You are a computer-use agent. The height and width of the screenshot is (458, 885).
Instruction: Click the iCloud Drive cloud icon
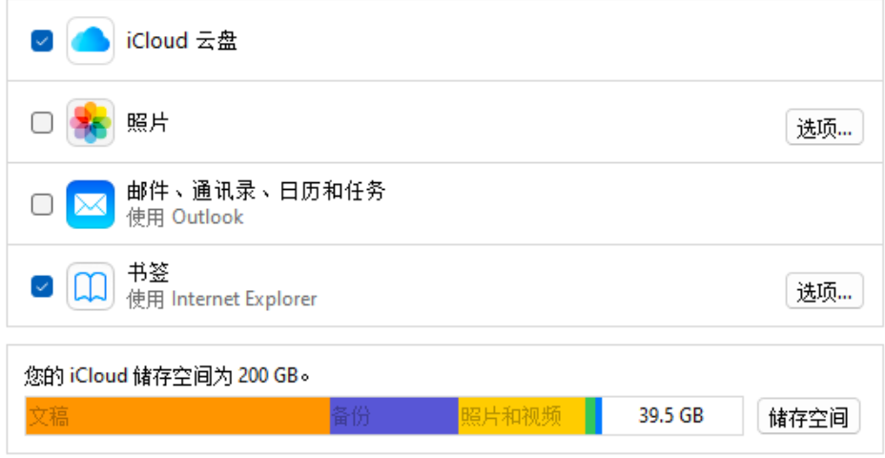[x=91, y=41]
